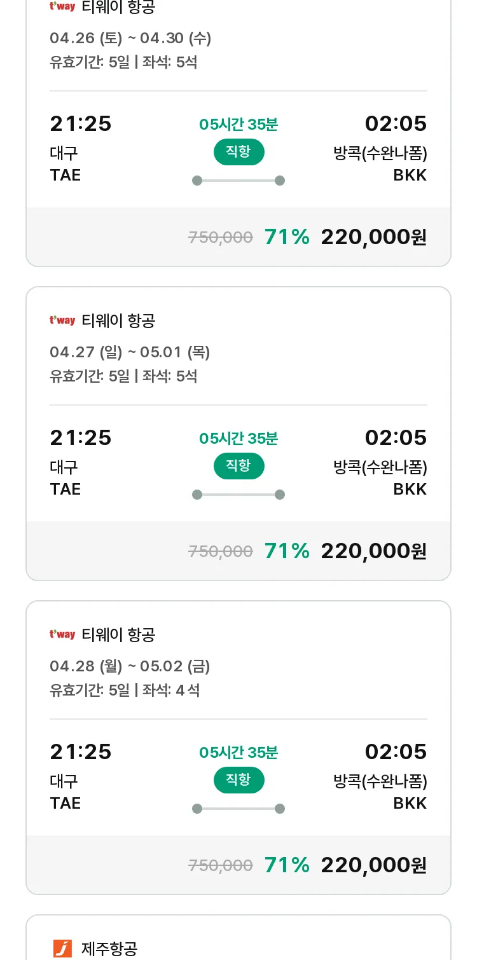Tap 21:25 departure time on 04.27 flight
This screenshot has height=960, width=477.
tap(81, 437)
